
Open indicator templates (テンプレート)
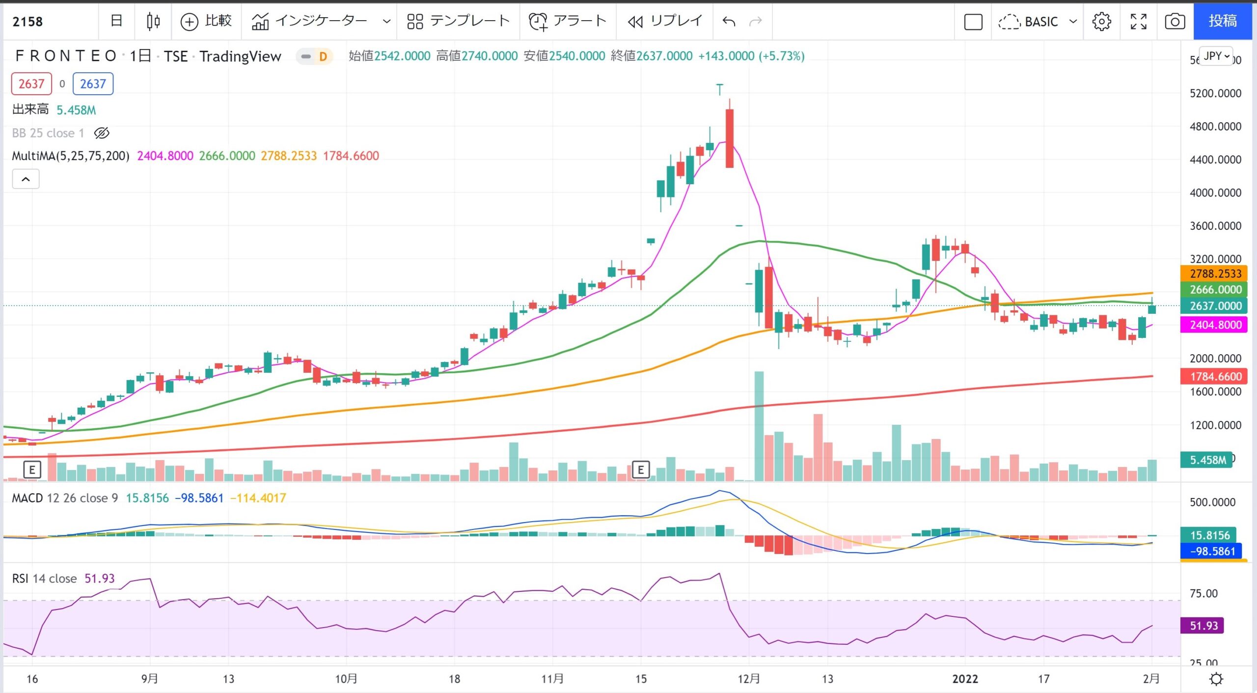click(458, 21)
